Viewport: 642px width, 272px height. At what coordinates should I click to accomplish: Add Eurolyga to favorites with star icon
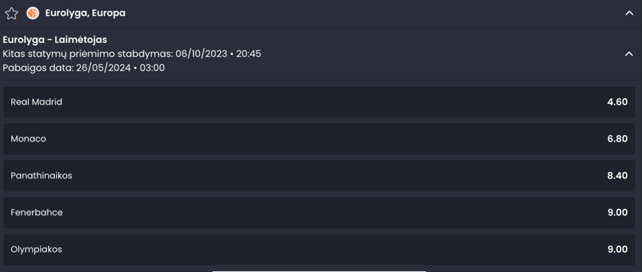12,14
